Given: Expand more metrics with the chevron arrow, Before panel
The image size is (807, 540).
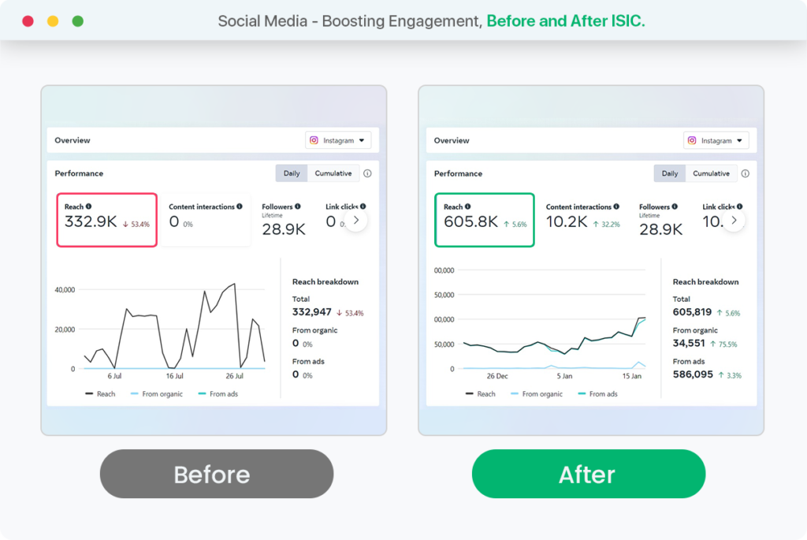Looking at the screenshot, I should tap(355, 220).
